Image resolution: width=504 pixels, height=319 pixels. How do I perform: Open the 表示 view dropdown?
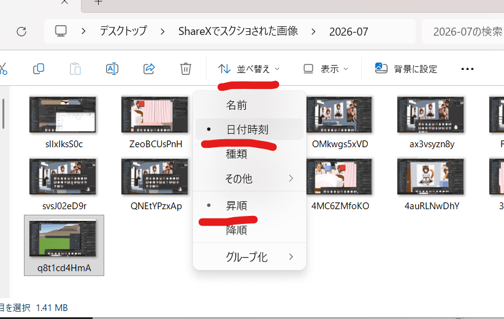[x=326, y=69]
